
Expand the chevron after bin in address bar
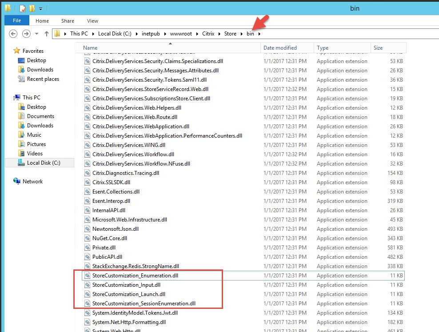point(259,34)
